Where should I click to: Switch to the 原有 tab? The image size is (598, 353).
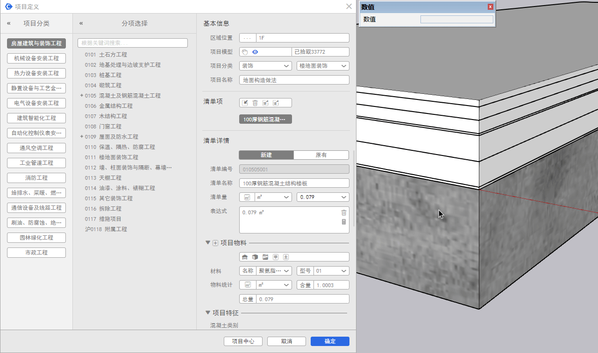(321, 155)
